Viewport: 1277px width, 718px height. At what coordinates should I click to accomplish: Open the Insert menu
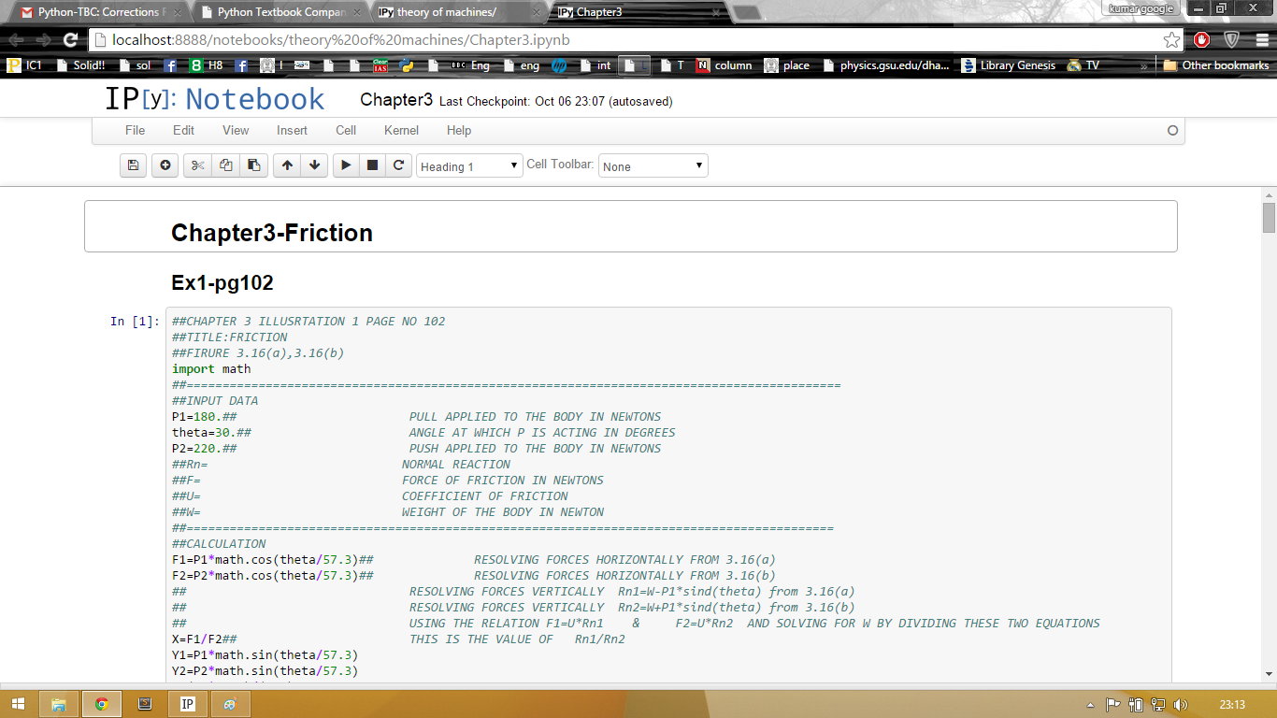click(x=292, y=131)
